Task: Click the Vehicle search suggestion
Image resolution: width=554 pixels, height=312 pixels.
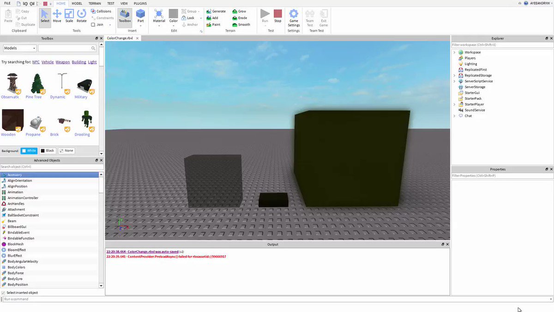Action: [48, 62]
